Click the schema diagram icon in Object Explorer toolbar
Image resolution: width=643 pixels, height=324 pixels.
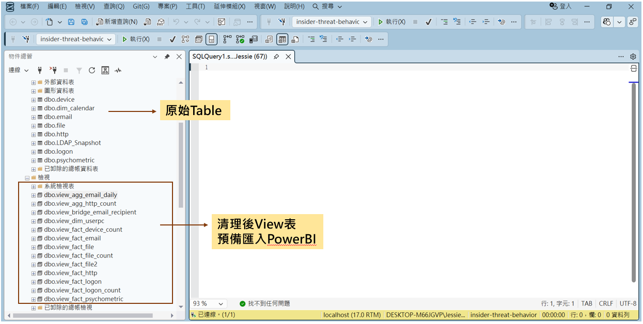(105, 70)
